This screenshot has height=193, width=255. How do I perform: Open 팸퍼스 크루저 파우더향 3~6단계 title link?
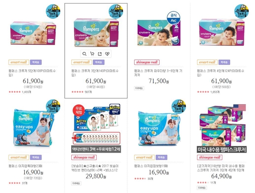[x=158, y=73]
